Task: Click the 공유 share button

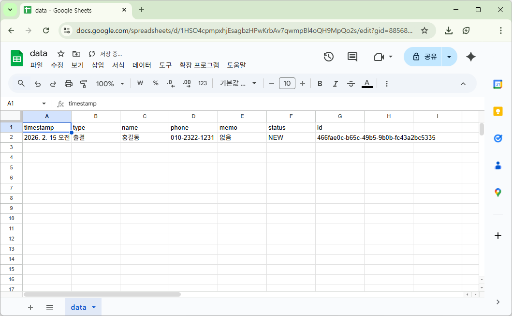Action: pyautogui.click(x=424, y=57)
